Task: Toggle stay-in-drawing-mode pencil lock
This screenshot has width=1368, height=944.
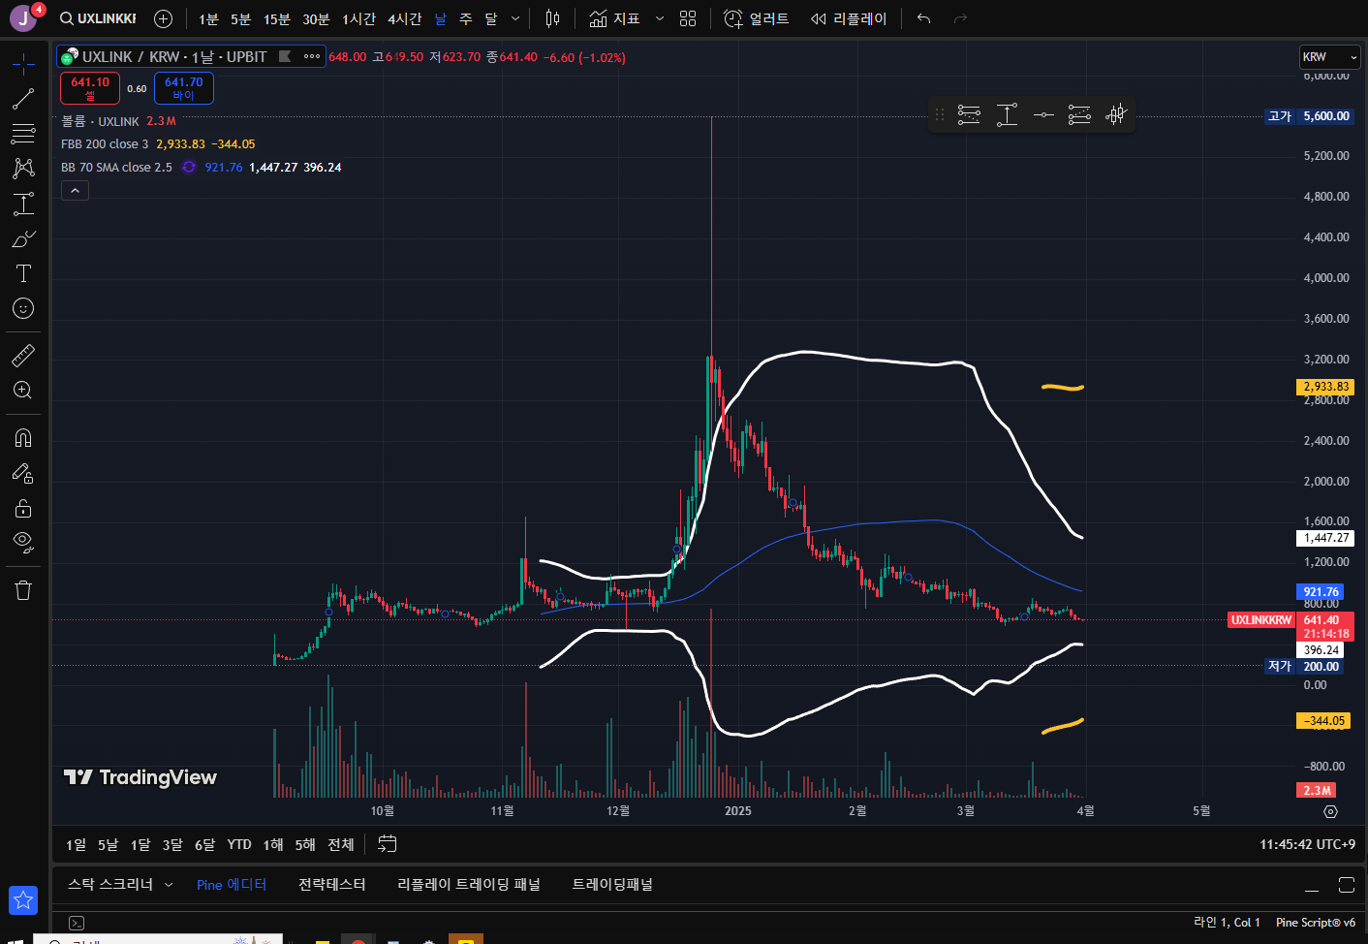Action: pyautogui.click(x=23, y=473)
